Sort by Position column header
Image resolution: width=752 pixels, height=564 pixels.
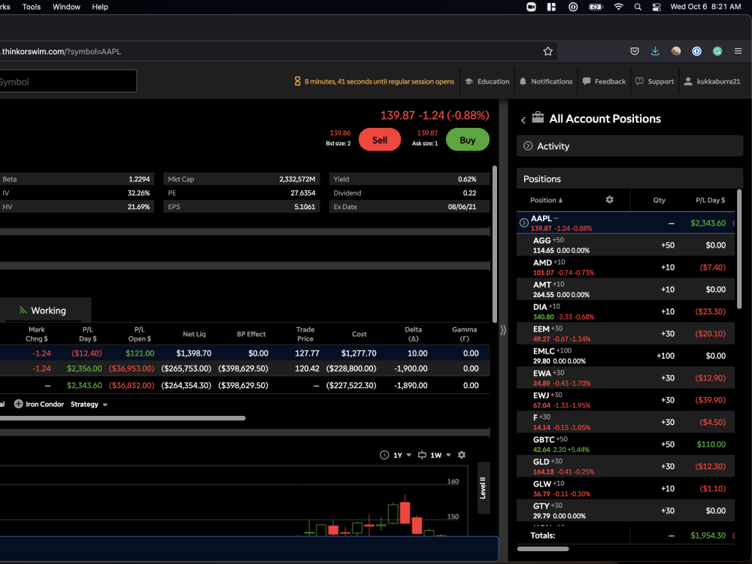546,200
